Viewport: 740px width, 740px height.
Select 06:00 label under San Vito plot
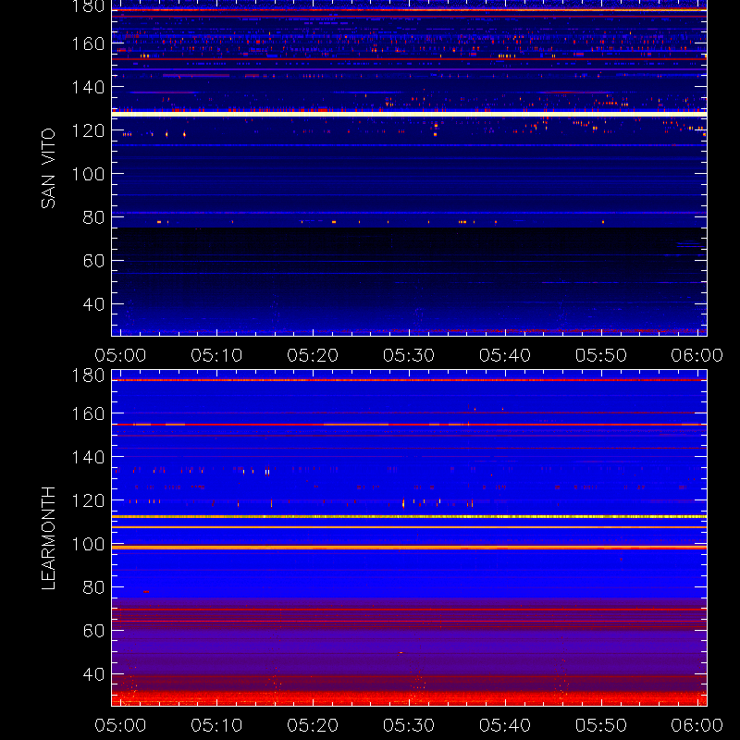697,355
